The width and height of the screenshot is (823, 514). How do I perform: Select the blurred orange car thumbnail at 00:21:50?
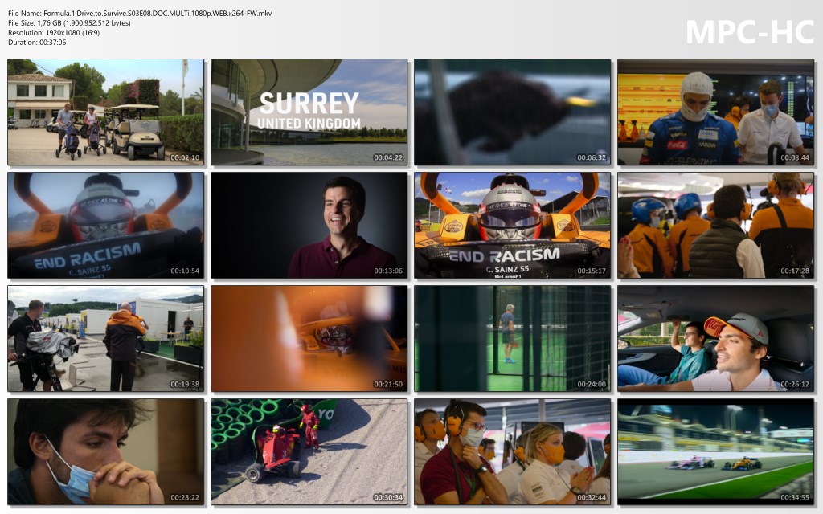tap(309, 338)
